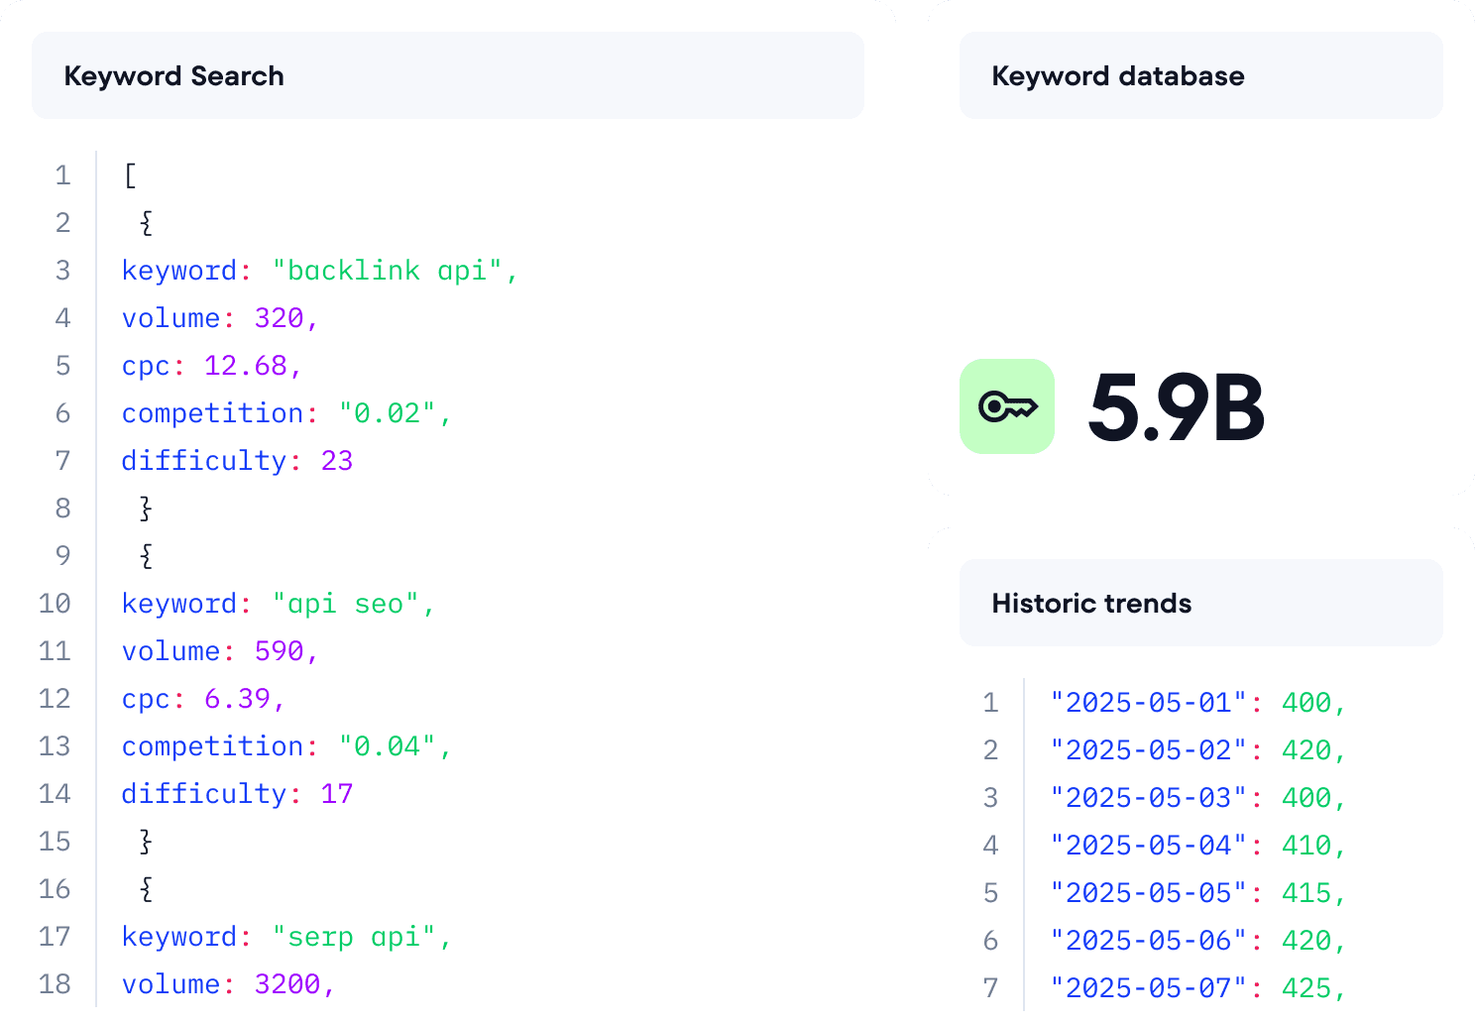Click the "2025-05-03" date key
This screenshot has width=1475, height=1023.
[x=1148, y=798]
